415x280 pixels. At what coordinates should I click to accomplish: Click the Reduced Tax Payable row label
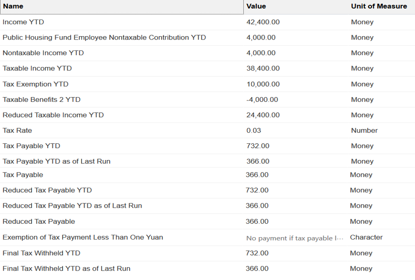pos(39,221)
